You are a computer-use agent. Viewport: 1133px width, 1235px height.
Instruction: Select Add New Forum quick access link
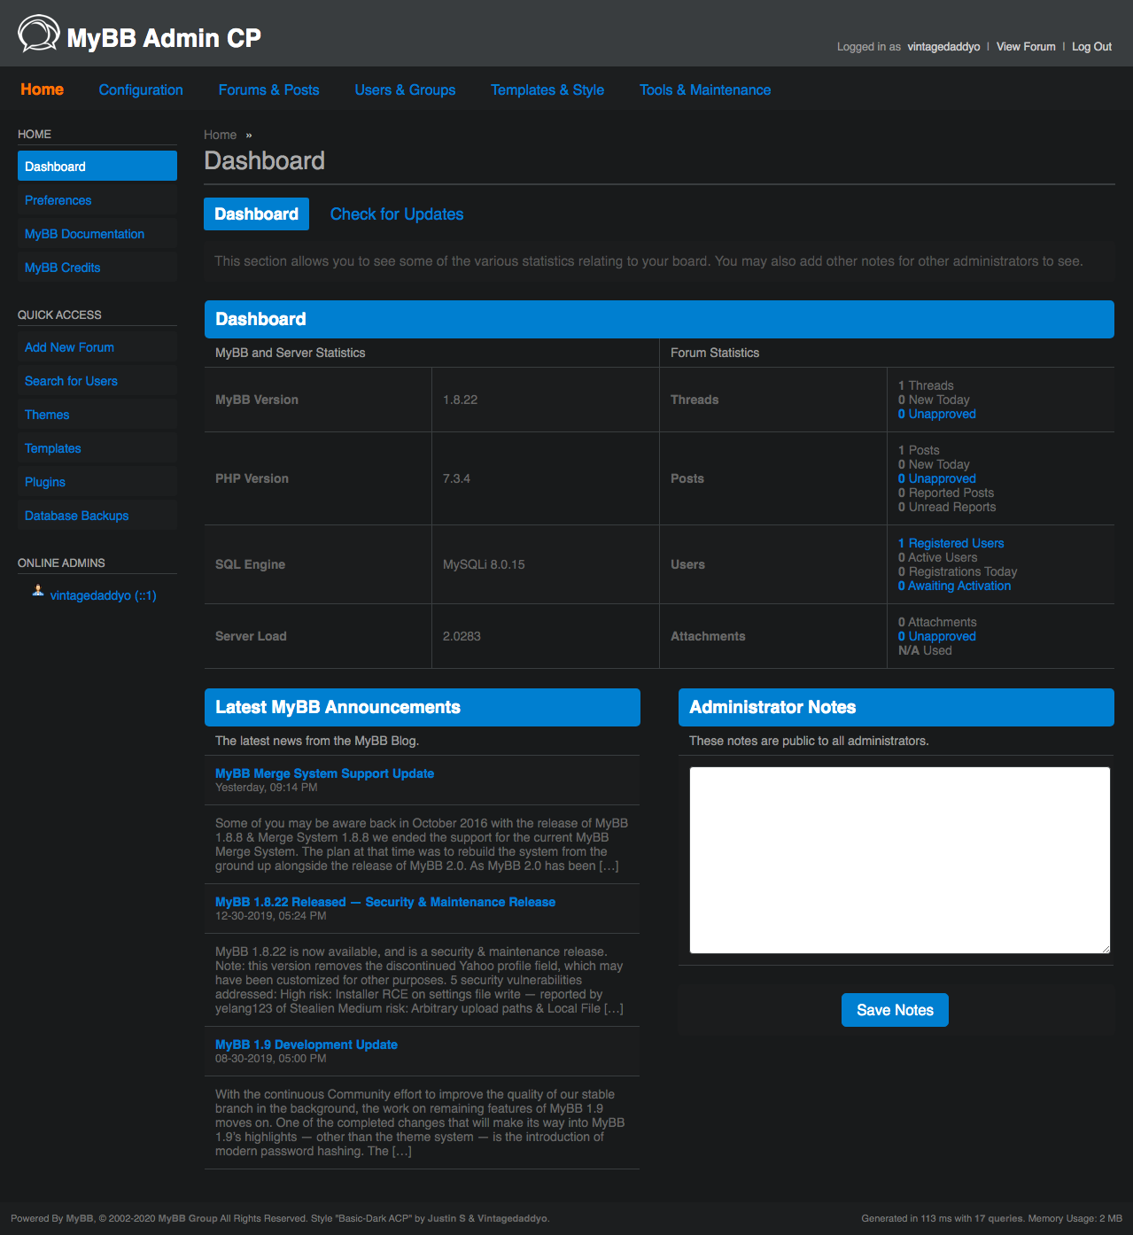tap(69, 348)
